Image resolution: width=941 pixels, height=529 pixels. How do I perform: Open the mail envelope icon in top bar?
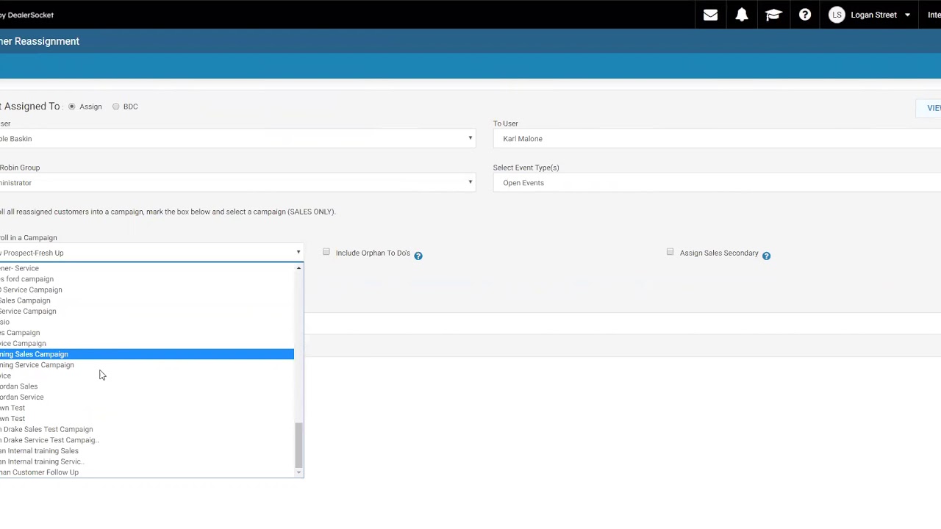point(710,15)
